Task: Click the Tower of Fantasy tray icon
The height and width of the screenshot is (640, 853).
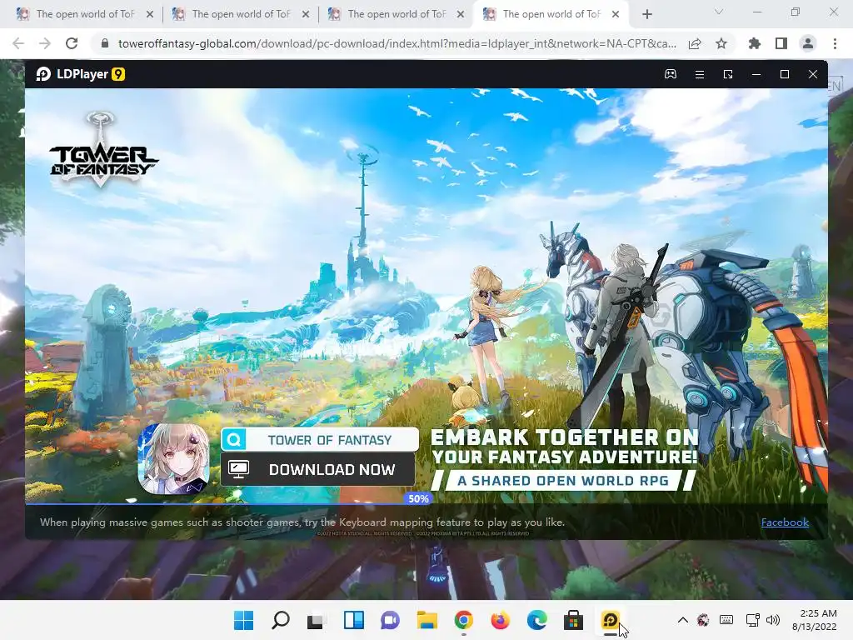Action: [x=703, y=620]
